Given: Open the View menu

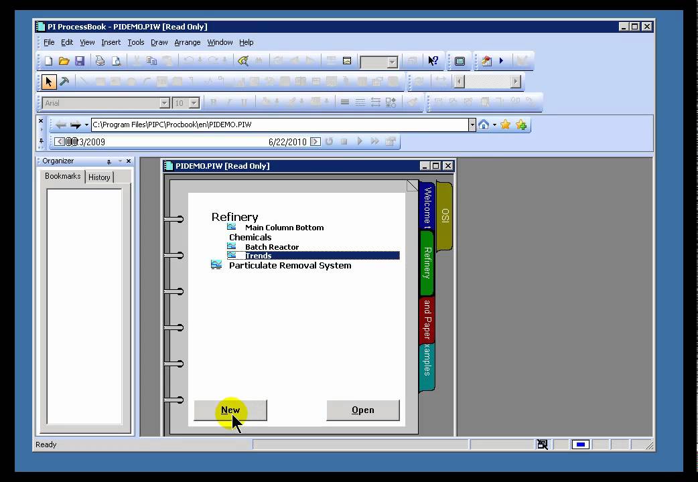Looking at the screenshot, I should point(87,42).
